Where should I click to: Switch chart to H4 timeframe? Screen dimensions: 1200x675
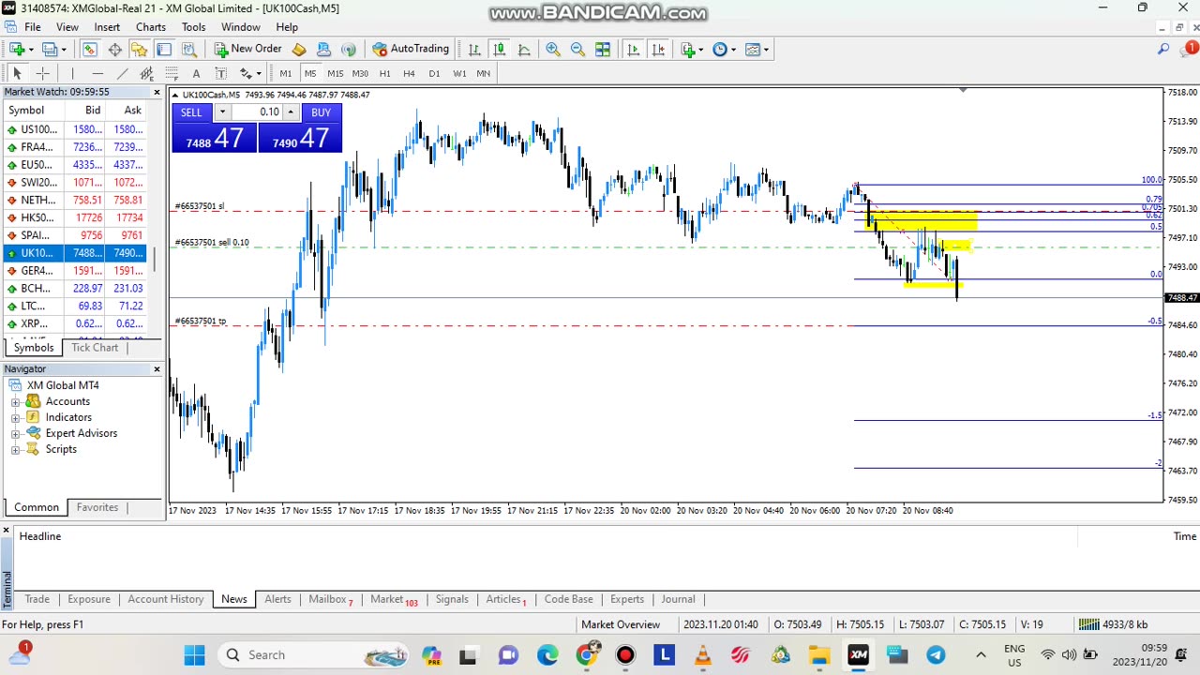click(409, 73)
